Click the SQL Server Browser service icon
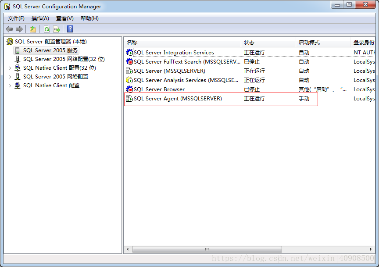Viewport: 379px width, 267px height. 129,89
